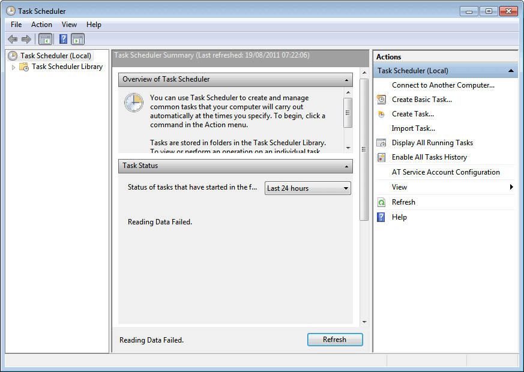Open the Action menu

[x=41, y=25]
